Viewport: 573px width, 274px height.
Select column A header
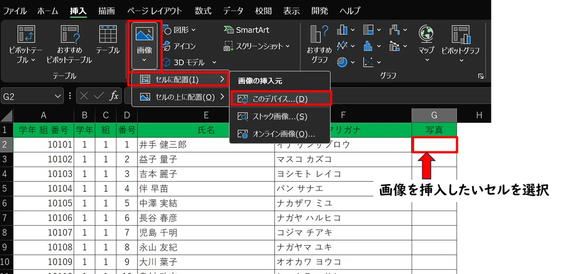(43, 115)
